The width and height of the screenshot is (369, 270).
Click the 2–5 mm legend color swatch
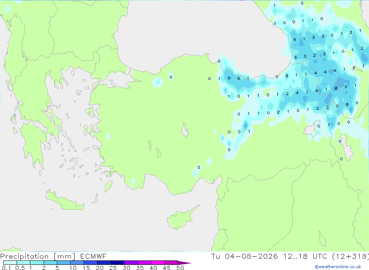click(x=50, y=263)
